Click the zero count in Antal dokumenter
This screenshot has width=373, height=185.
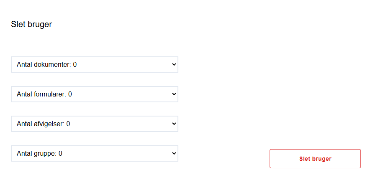point(75,64)
